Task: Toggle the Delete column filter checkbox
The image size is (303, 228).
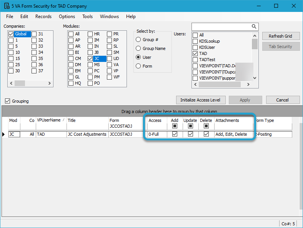Action: click(x=206, y=126)
